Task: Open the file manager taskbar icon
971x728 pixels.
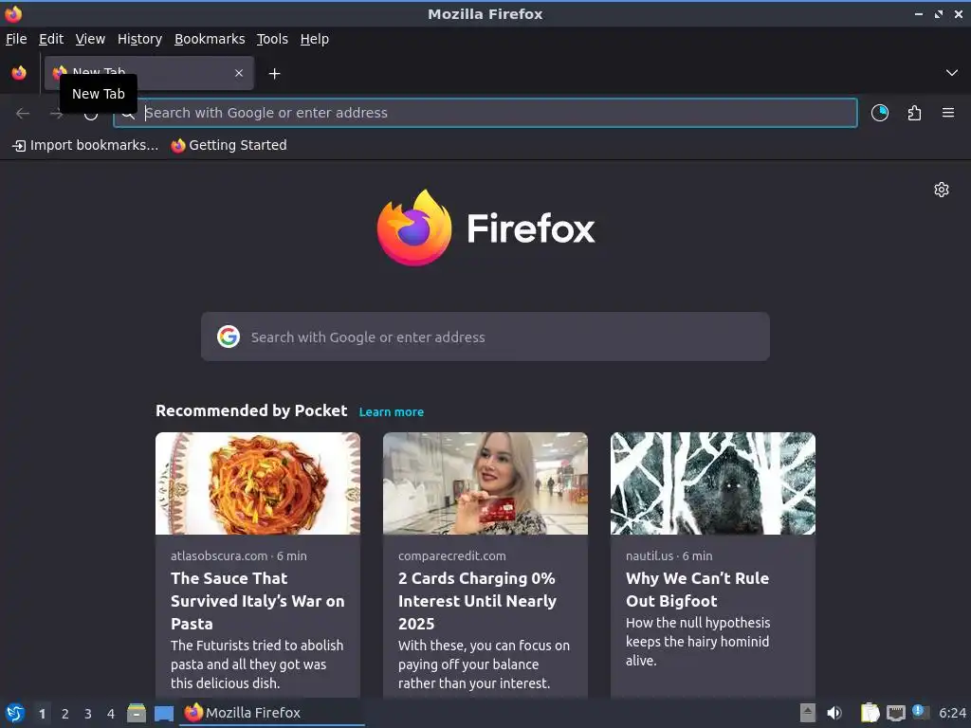Action: 137,713
